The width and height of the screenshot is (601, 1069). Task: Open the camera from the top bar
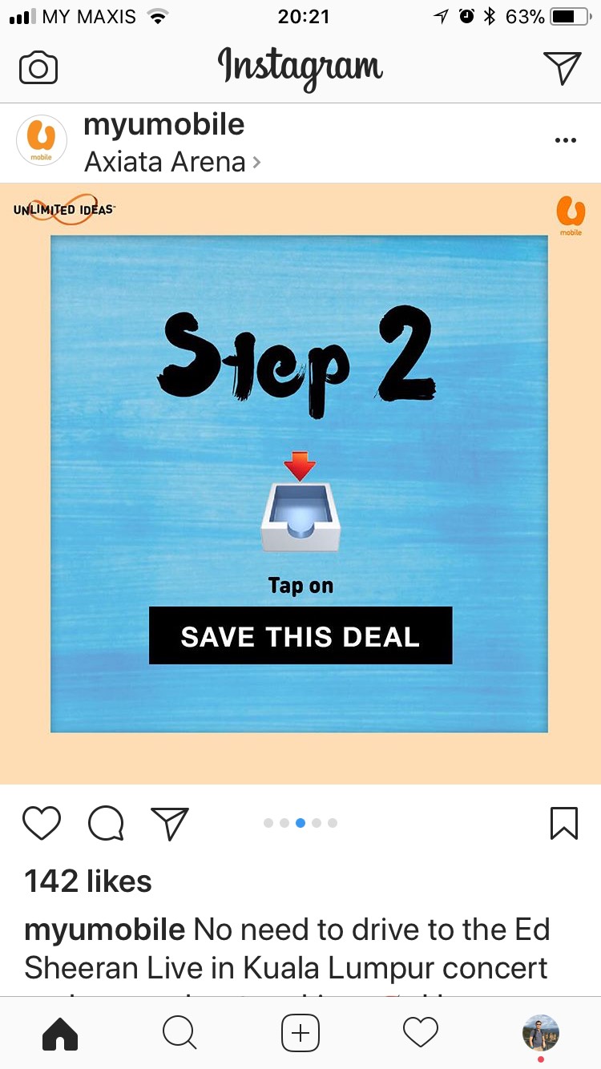tap(38, 68)
